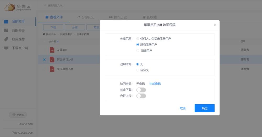The width and height of the screenshot is (262, 137).
Task: Click the 搜索我的文件 search field
Action: [x=56, y=5]
